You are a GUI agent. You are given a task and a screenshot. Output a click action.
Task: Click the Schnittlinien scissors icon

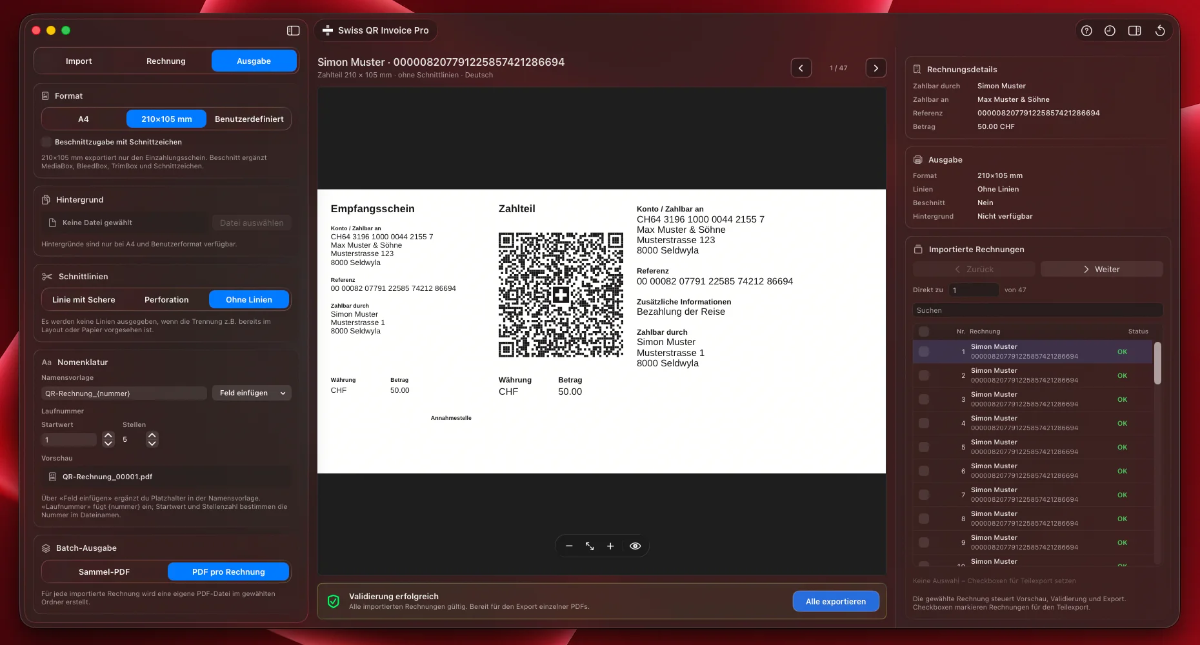tap(47, 276)
